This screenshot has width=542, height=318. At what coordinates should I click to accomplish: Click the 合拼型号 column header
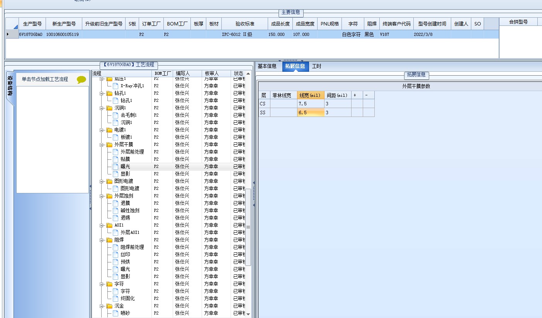click(518, 22)
